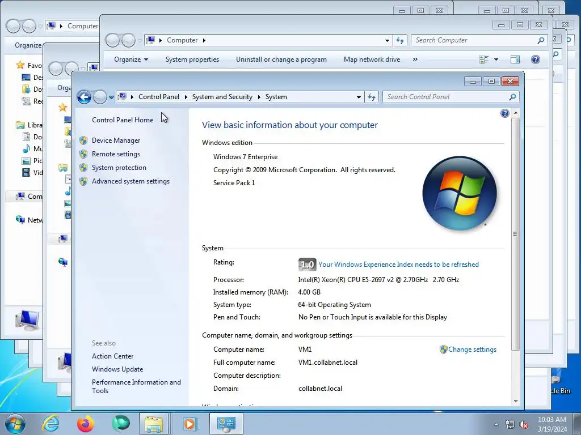Click System breadcrumb in address bar

(276, 97)
